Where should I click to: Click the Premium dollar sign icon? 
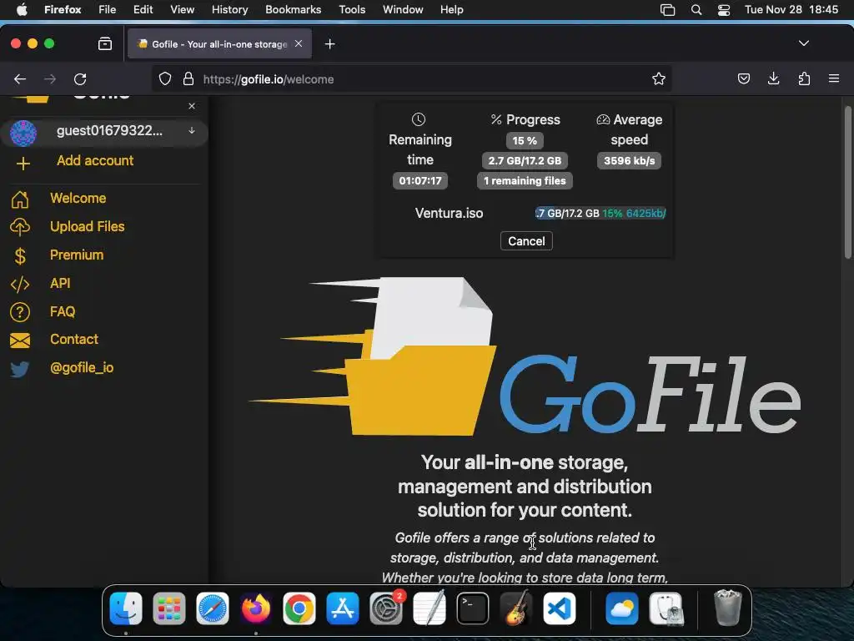(x=20, y=255)
